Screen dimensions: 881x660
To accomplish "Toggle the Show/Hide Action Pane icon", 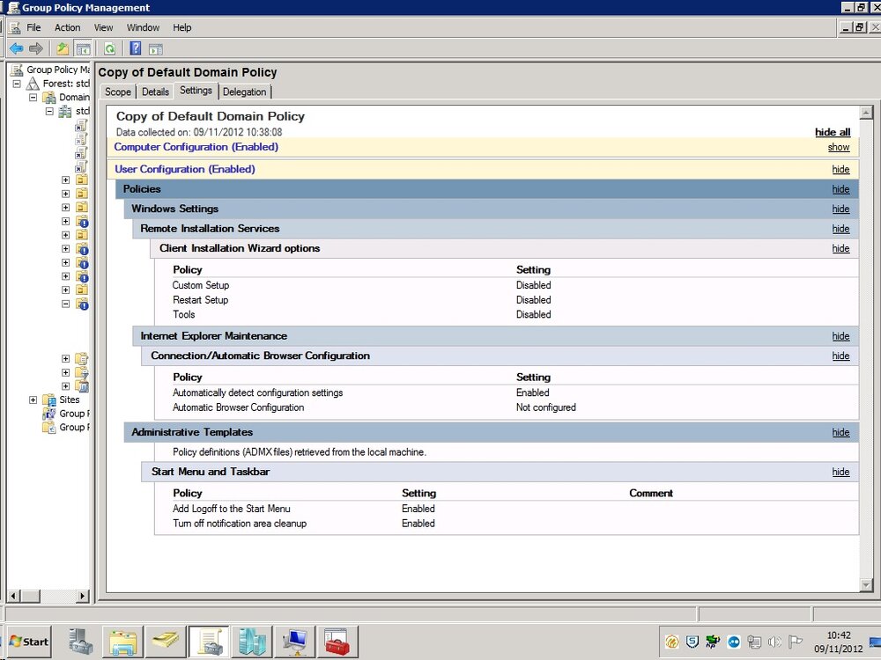I will [x=156, y=48].
